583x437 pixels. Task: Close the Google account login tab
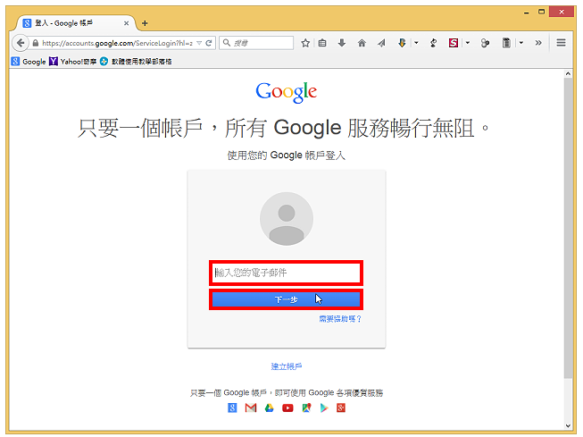click(x=127, y=23)
